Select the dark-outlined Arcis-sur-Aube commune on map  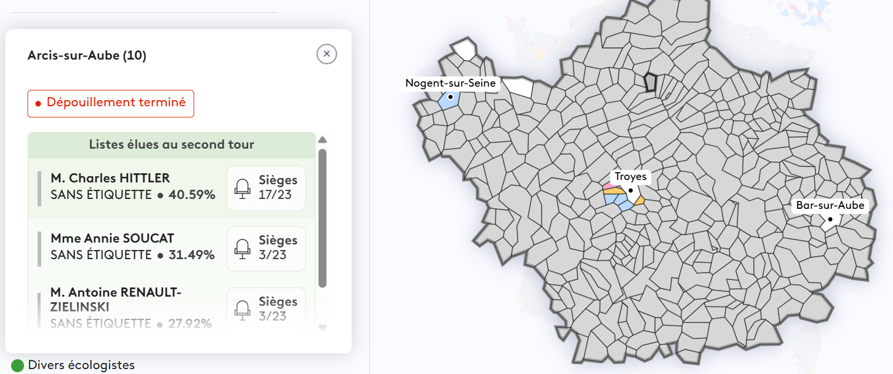coord(651,82)
